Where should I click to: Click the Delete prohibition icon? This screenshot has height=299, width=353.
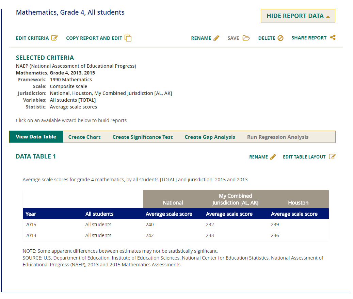pos(280,38)
